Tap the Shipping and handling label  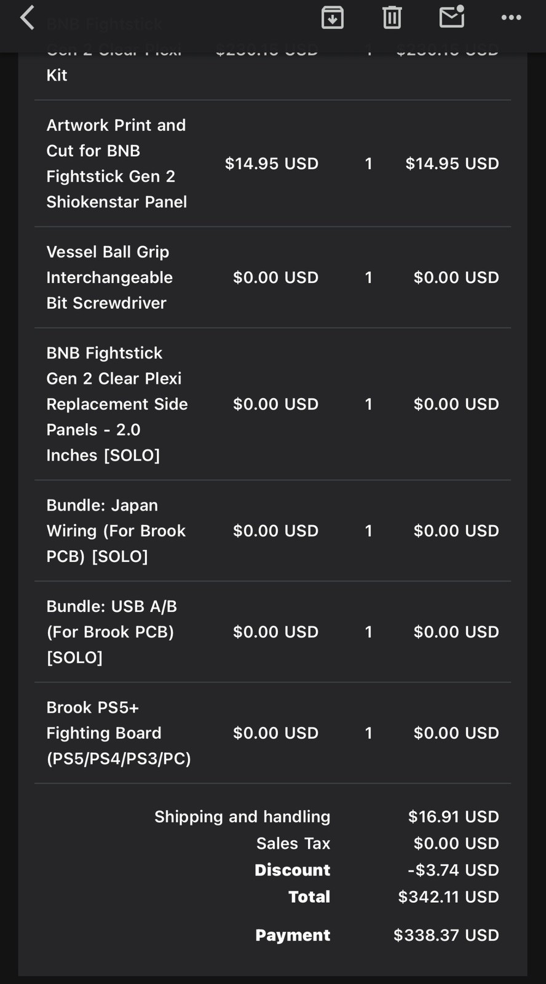(242, 817)
